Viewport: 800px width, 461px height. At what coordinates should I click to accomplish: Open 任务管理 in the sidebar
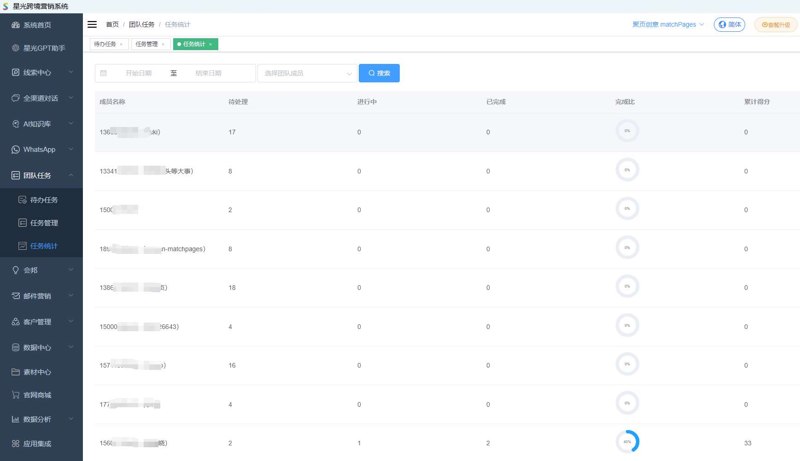tap(41, 223)
